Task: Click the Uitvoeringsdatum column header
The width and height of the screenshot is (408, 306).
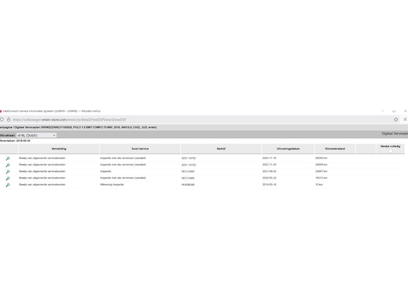Action: (287, 149)
